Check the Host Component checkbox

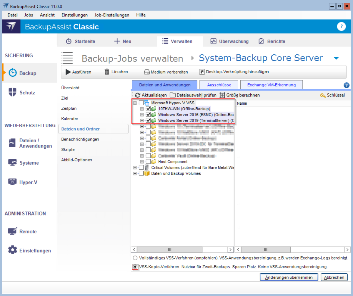(148, 162)
